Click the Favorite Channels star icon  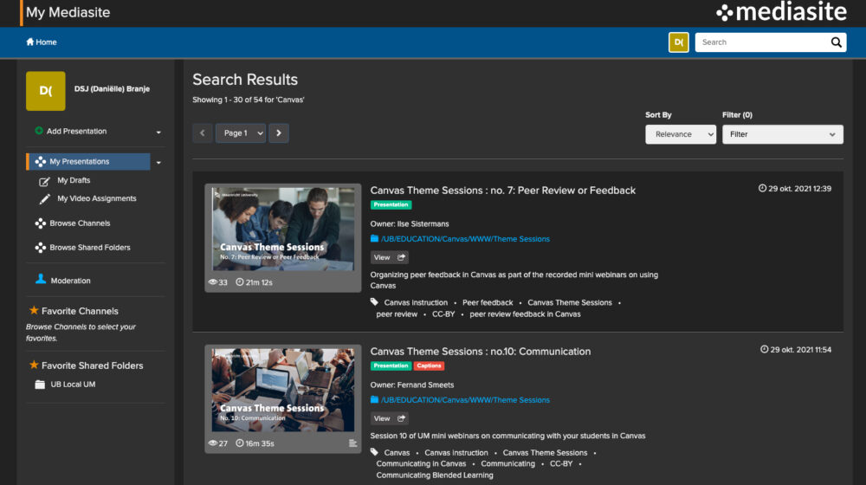[x=34, y=310]
